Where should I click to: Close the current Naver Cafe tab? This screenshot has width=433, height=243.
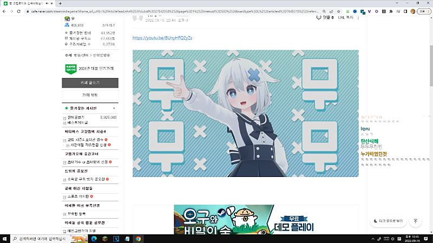click(x=51, y=3)
